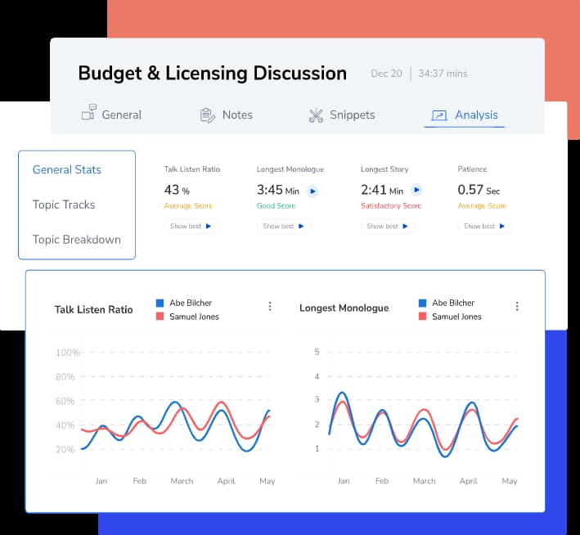
Task: Click the Notes clipboard pencil icon
Action: (207, 115)
